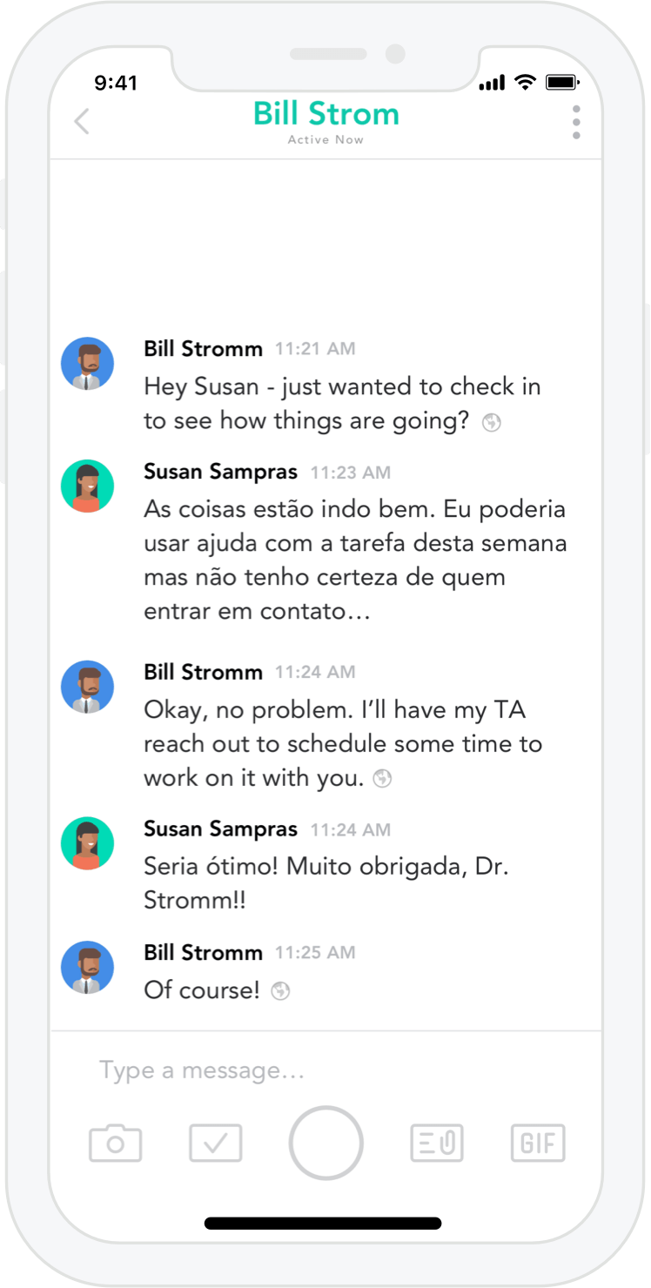Tap the 'Bill Stromm' name at 11:25 AM
Viewport: 651px width, 1288px height.
[x=203, y=953]
